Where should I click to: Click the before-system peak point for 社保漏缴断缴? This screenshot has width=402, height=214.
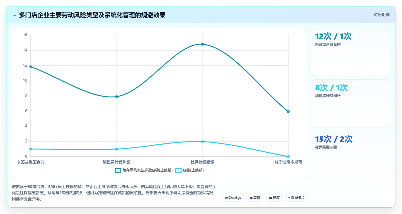(202, 44)
